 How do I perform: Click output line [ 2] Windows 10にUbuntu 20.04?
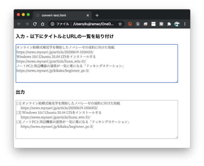59,113
